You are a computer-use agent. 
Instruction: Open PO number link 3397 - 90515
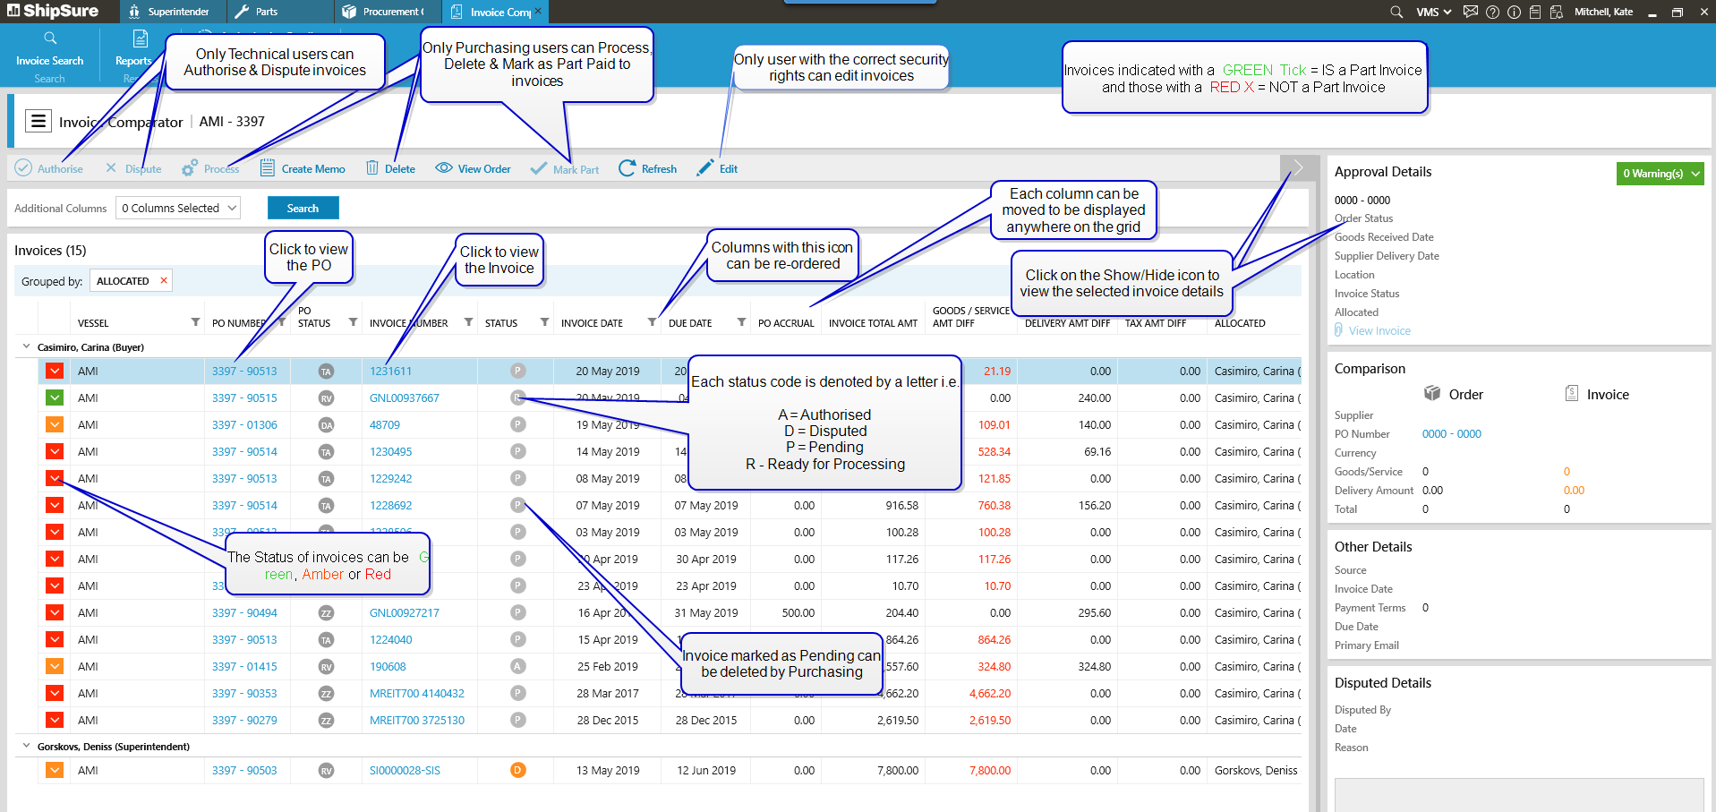(244, 398)
